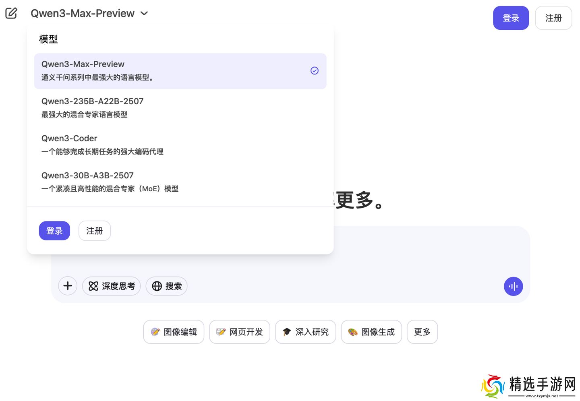Click the voice input waveform icon
This screenshot has height=401, width=580.
(x=513, y=286)
